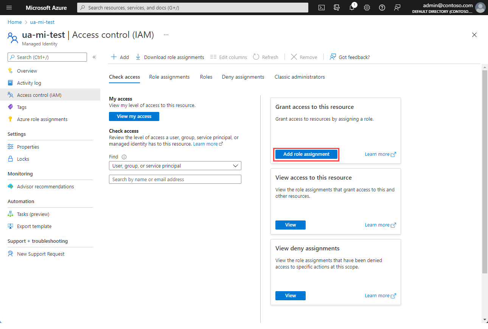The image size is (488, 329).
Task: Switch to the Role assignments tab
Action: (169, 77)
